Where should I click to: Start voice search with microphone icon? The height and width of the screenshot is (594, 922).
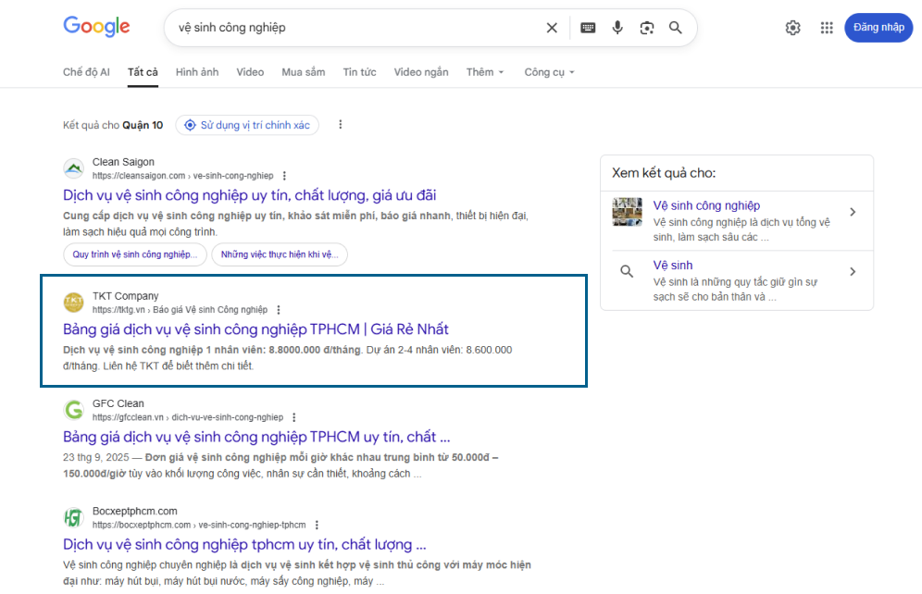coord(617,28)
